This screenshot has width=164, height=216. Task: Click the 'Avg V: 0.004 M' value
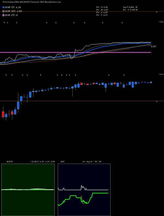point(130,7)
